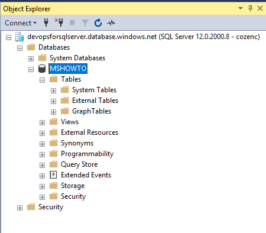Select the Synonyms folder
The height and width of the screenshot is (233, 266).
point(77,143)
